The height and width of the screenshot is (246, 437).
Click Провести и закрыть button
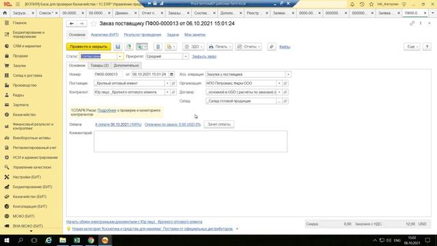pos(89,47)
